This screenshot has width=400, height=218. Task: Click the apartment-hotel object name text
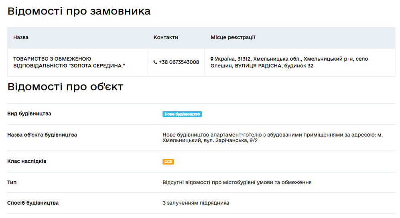273,138
